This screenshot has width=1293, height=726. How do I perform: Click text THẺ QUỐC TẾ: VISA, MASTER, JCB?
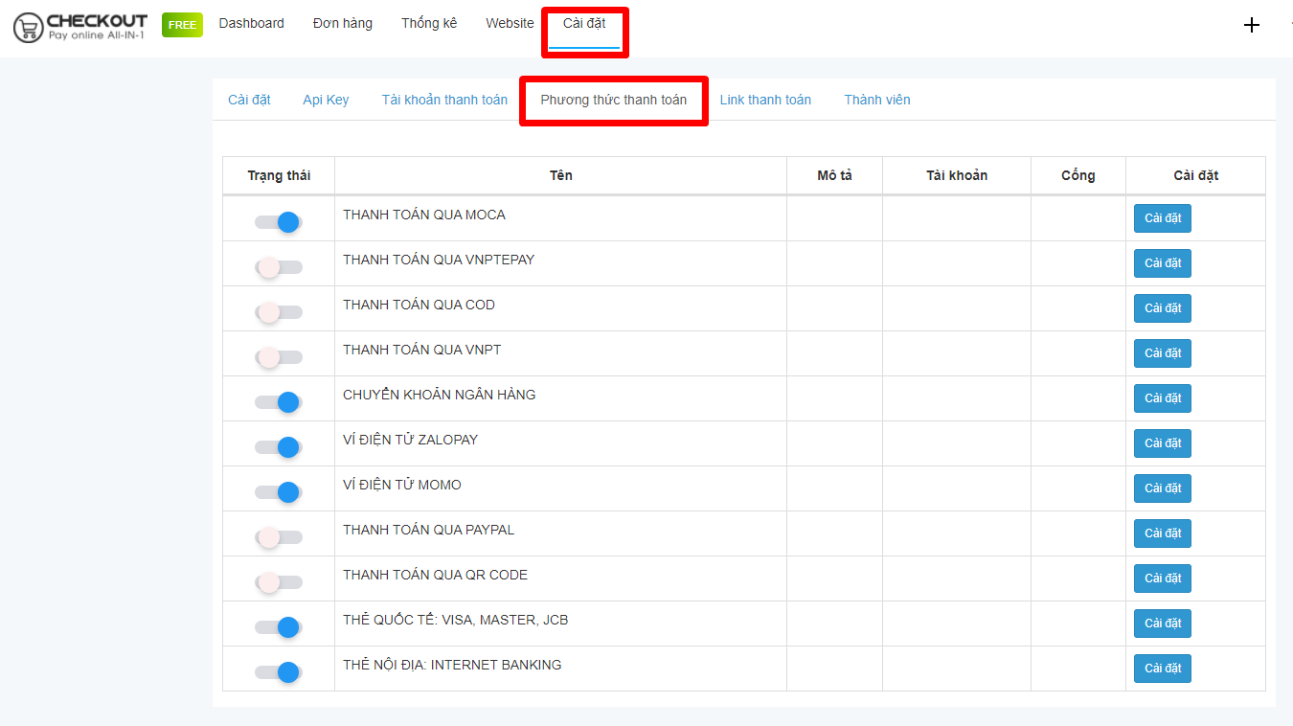[456, 620]
